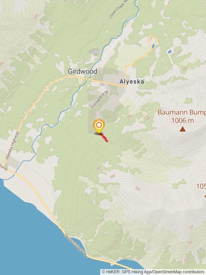This screenshot has height=275, width=206.
Task: Click the Seward Highway road label
Action: tap(75, 244)
